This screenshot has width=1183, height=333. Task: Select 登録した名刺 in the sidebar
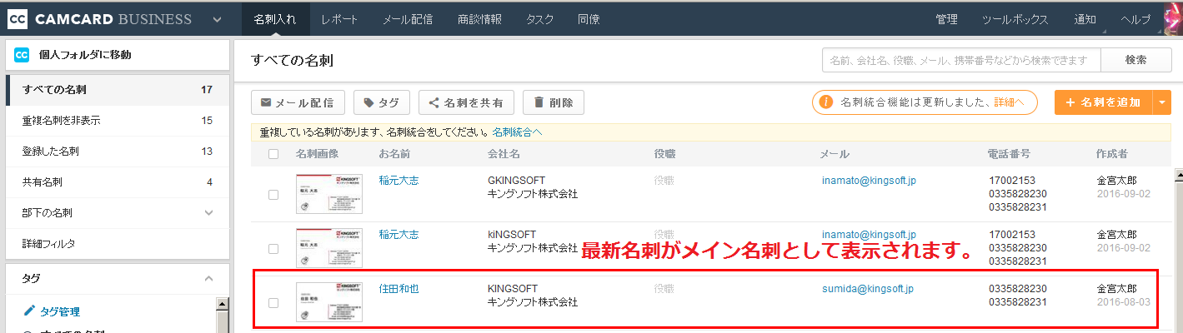[x=118, y=152]
